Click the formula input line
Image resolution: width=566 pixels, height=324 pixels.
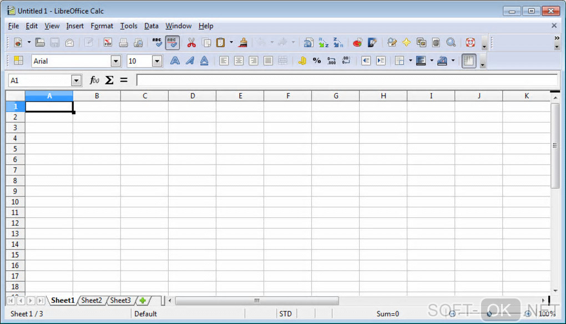click(x=347, y=80)
